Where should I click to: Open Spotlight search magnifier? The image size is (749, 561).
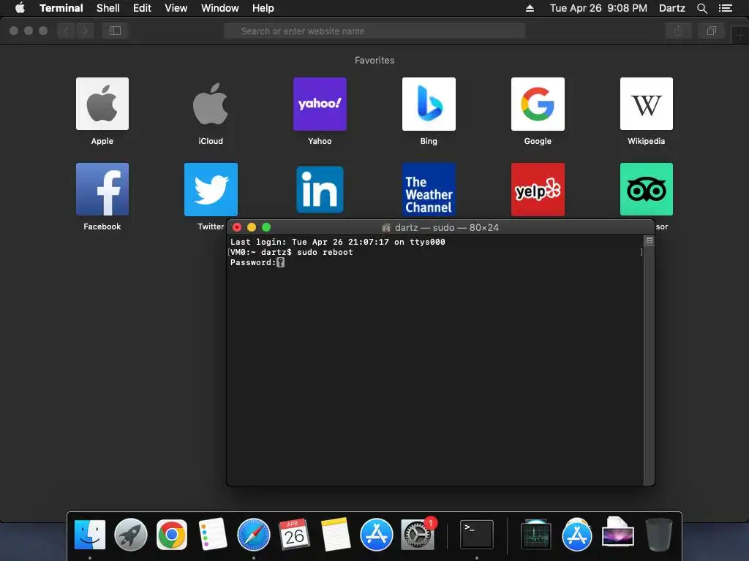point(701,8)
